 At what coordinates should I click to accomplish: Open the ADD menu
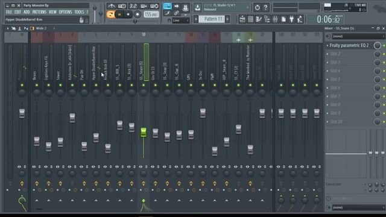pyautogui.click(x=27, y=12)
